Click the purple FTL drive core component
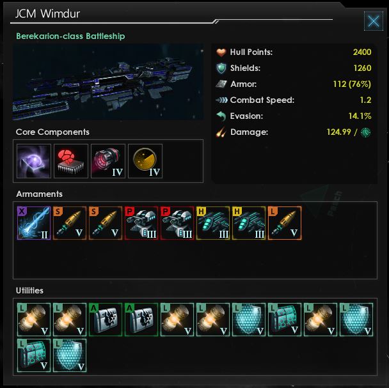 (34, 161)
